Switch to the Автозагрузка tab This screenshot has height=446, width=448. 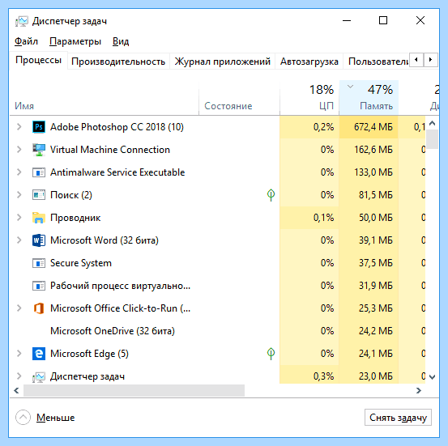point(309,62)
